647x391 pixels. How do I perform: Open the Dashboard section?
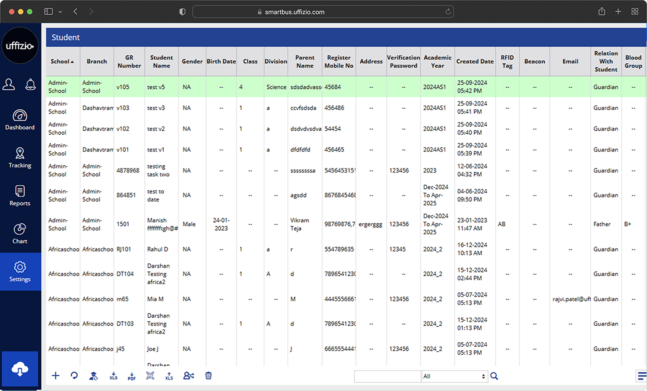[x=20, y=120]
